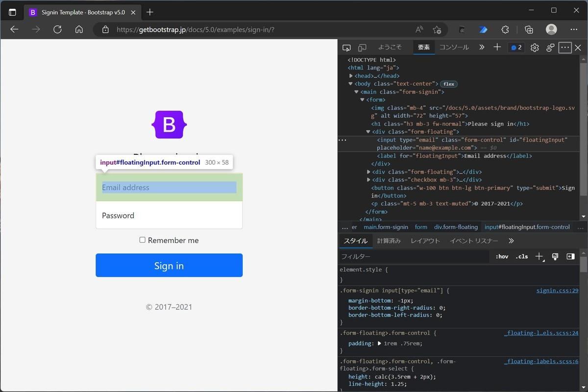Click the address bar URL
The height and width of the screenshot is (392, 588).
(x=196, y=29)
